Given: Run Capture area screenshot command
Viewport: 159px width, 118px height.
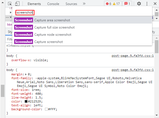Looking at the screenshot, I should [x=82, y=20].
